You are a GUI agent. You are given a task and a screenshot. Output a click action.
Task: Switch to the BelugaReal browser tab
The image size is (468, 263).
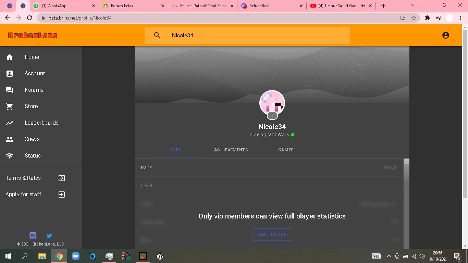tap(272, 6)
